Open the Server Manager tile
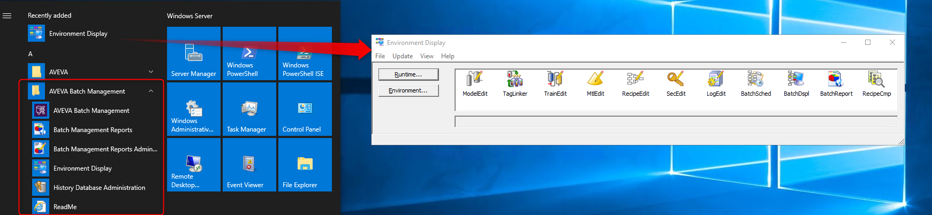The width and height of the screenshot is (932, 215). (194, 53)
